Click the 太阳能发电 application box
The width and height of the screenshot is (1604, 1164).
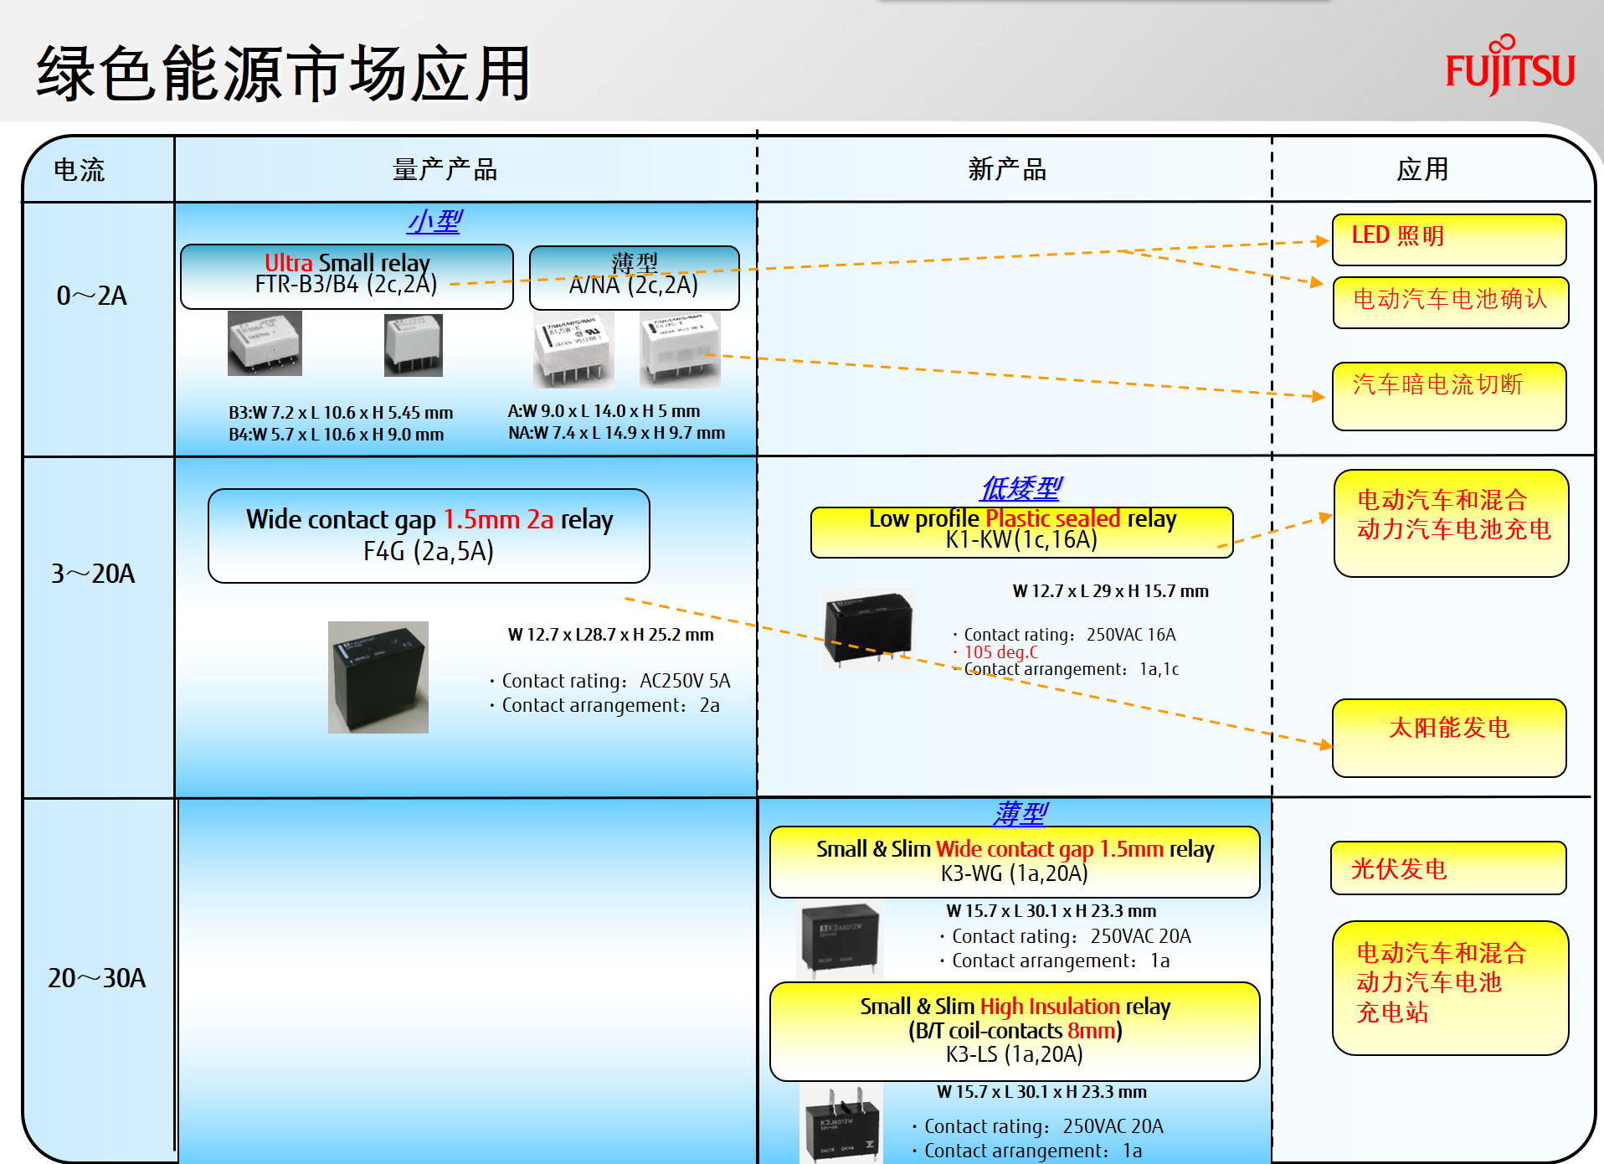click(1449, 738)
